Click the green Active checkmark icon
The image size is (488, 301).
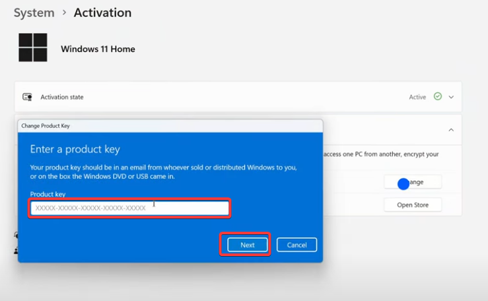(438, 96)
